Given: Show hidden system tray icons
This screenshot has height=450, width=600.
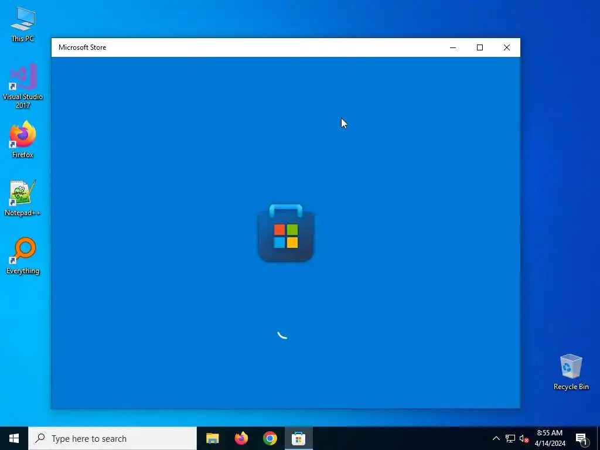Looking at the screenshot, I should (496, 438).
